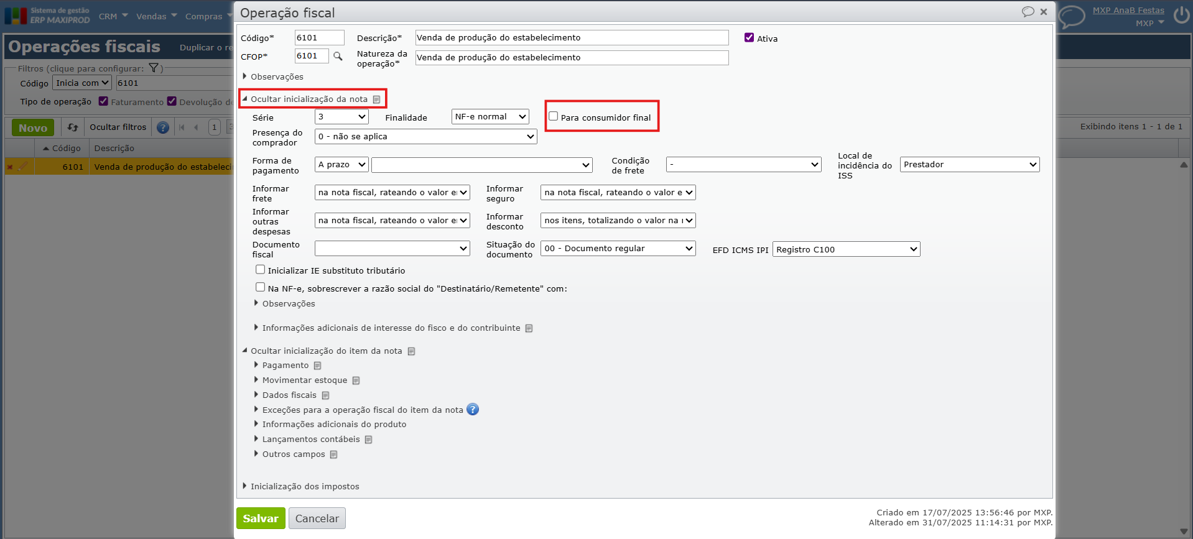Screen dimensions: 1193x539
Task: Open Informar frete dropdown
Action: point(392,193)
